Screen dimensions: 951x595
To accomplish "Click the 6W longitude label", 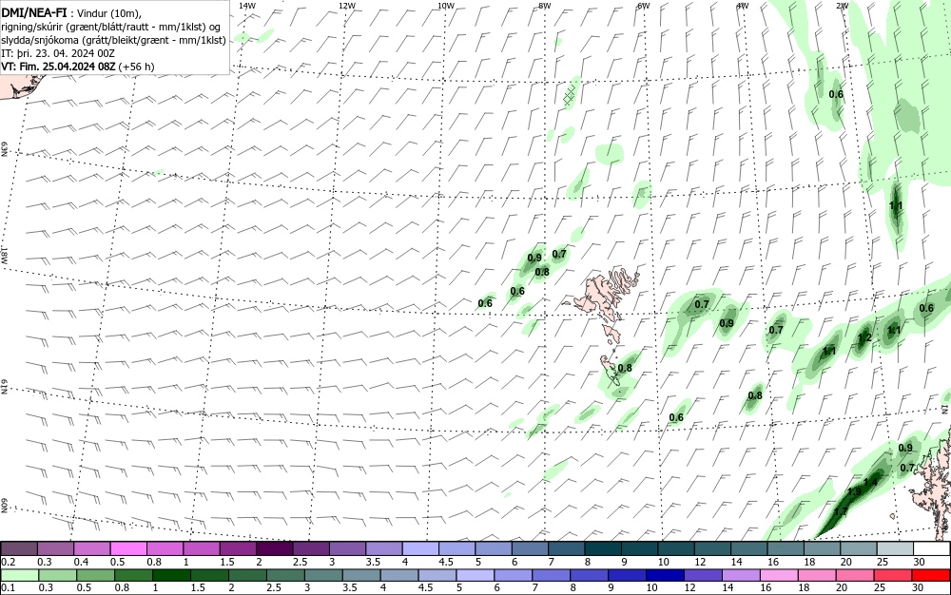I will point(644,6).
